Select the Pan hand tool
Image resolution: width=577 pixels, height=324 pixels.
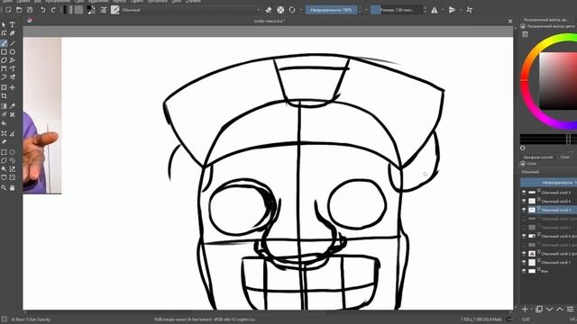tap(12, 188)
